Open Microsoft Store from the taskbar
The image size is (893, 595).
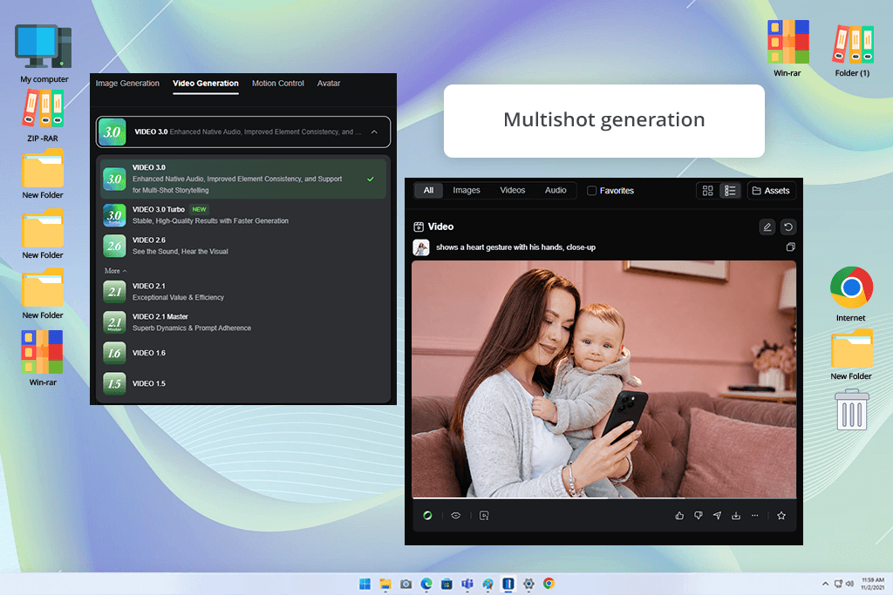(446, 584)
